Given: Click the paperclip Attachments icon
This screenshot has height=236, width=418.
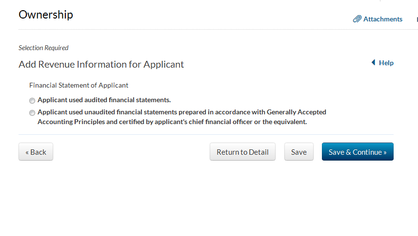Looking at the screenshot, I should pos(357,19).
